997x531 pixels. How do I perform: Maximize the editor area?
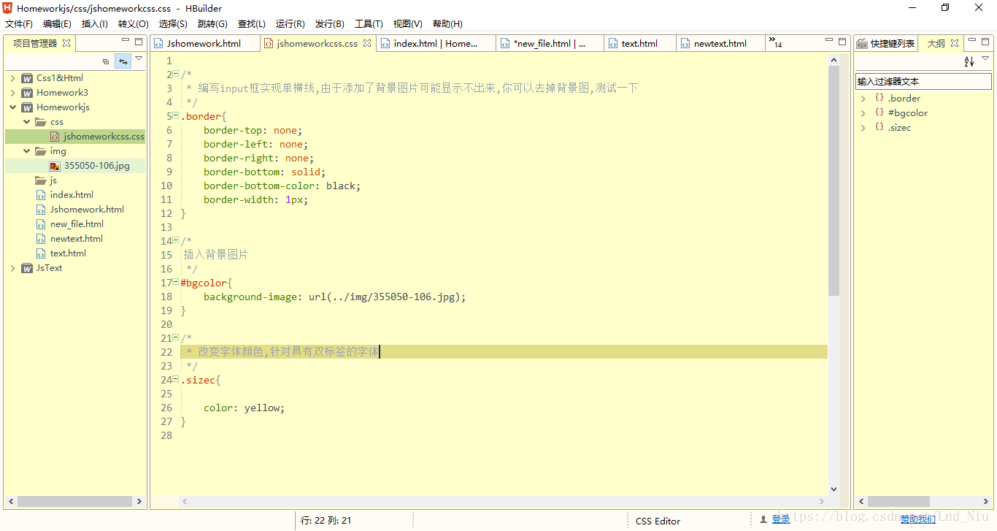[842, 42]
